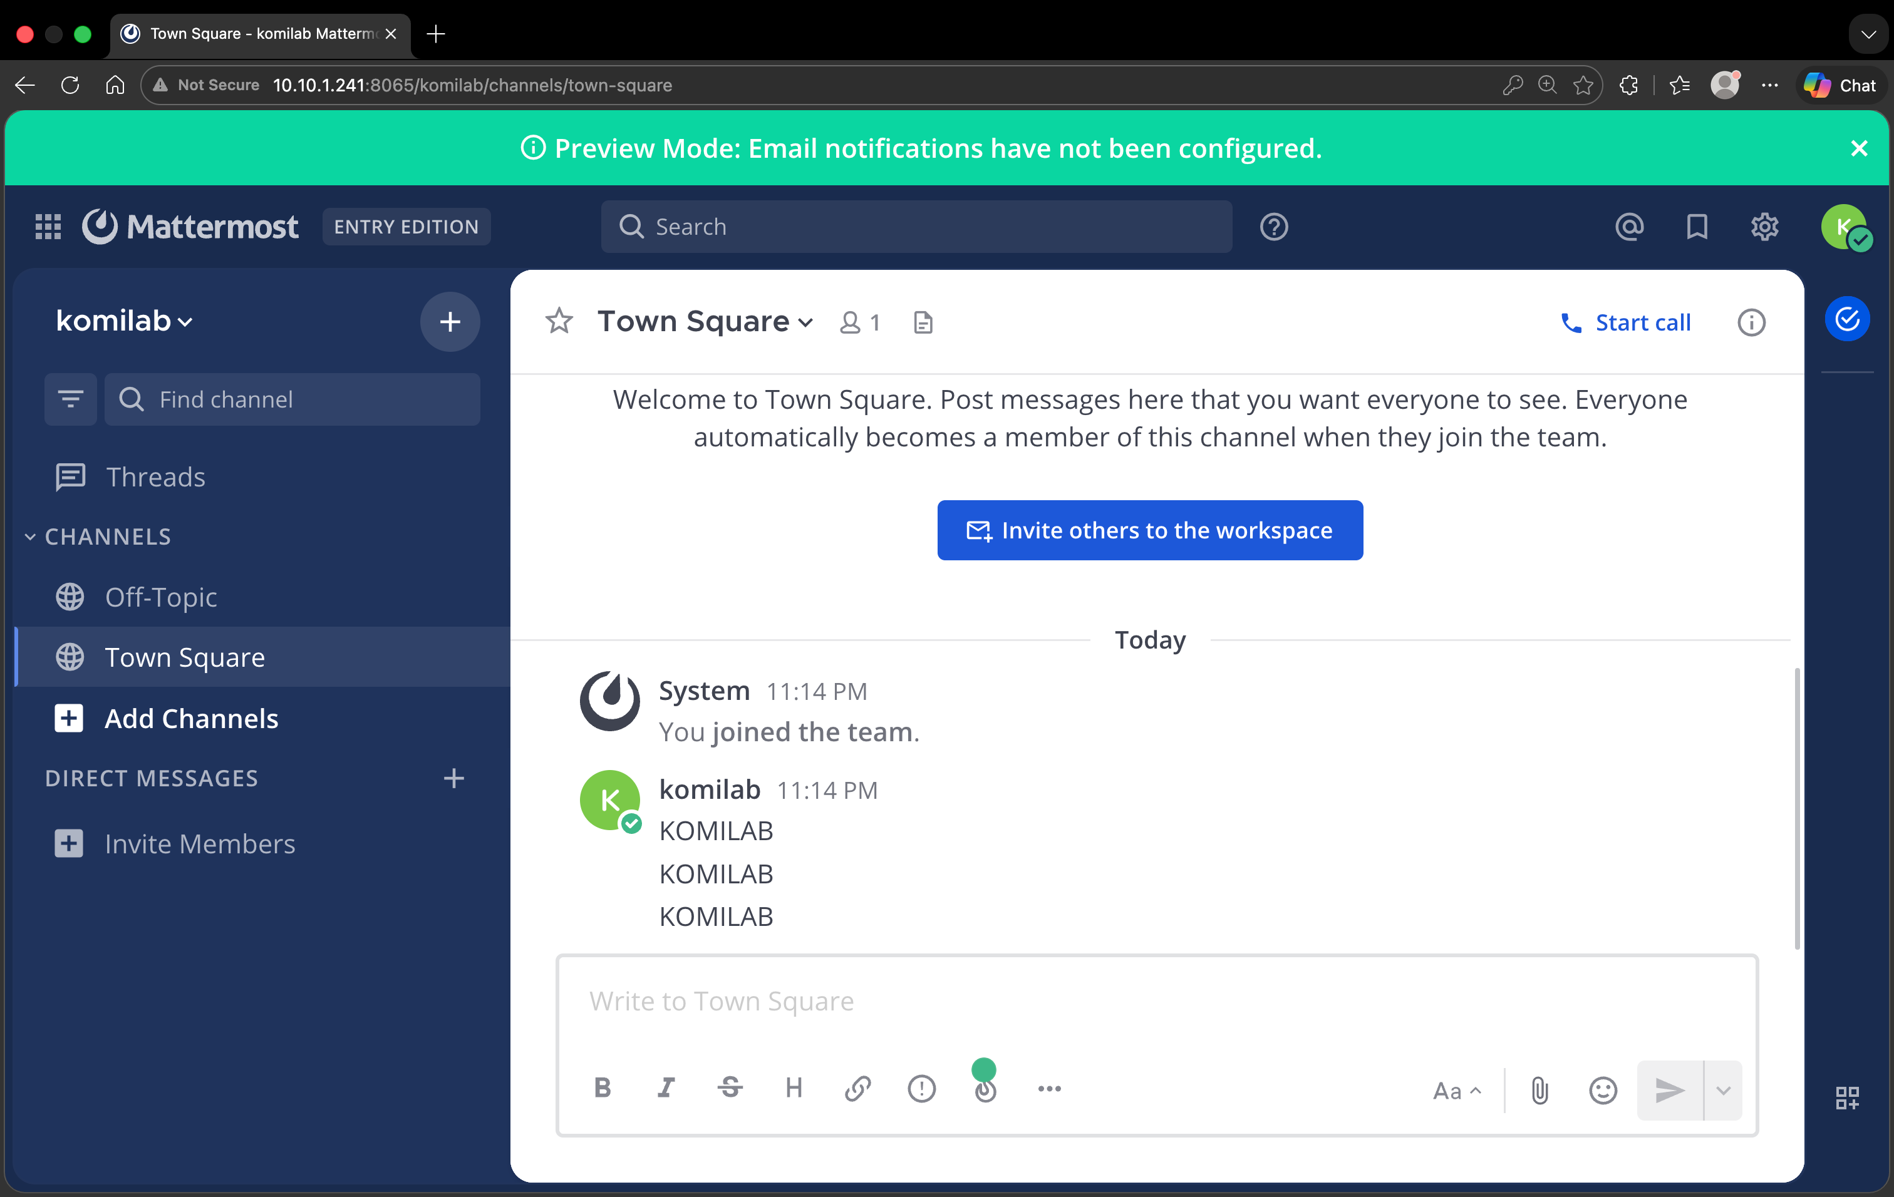Click the browser address bar URL

click(x=473, y=85)
